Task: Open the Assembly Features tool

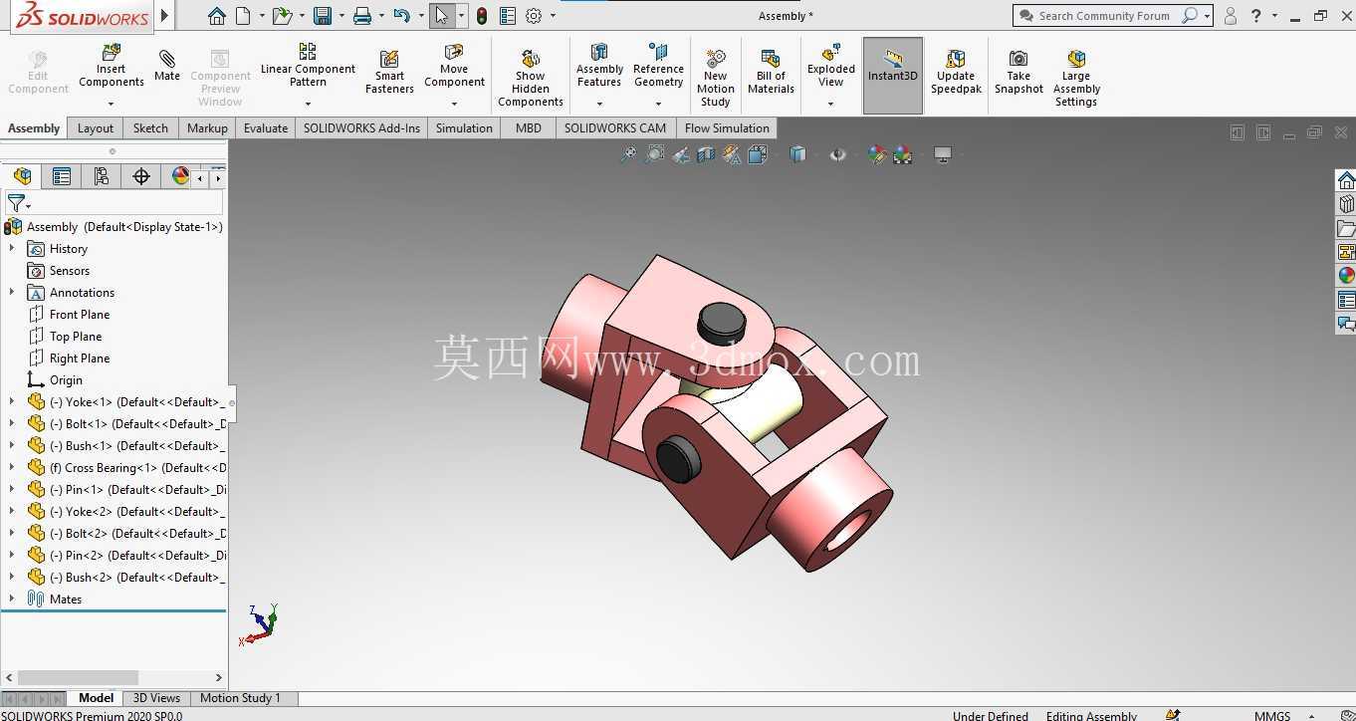Action: coord(599,67)
